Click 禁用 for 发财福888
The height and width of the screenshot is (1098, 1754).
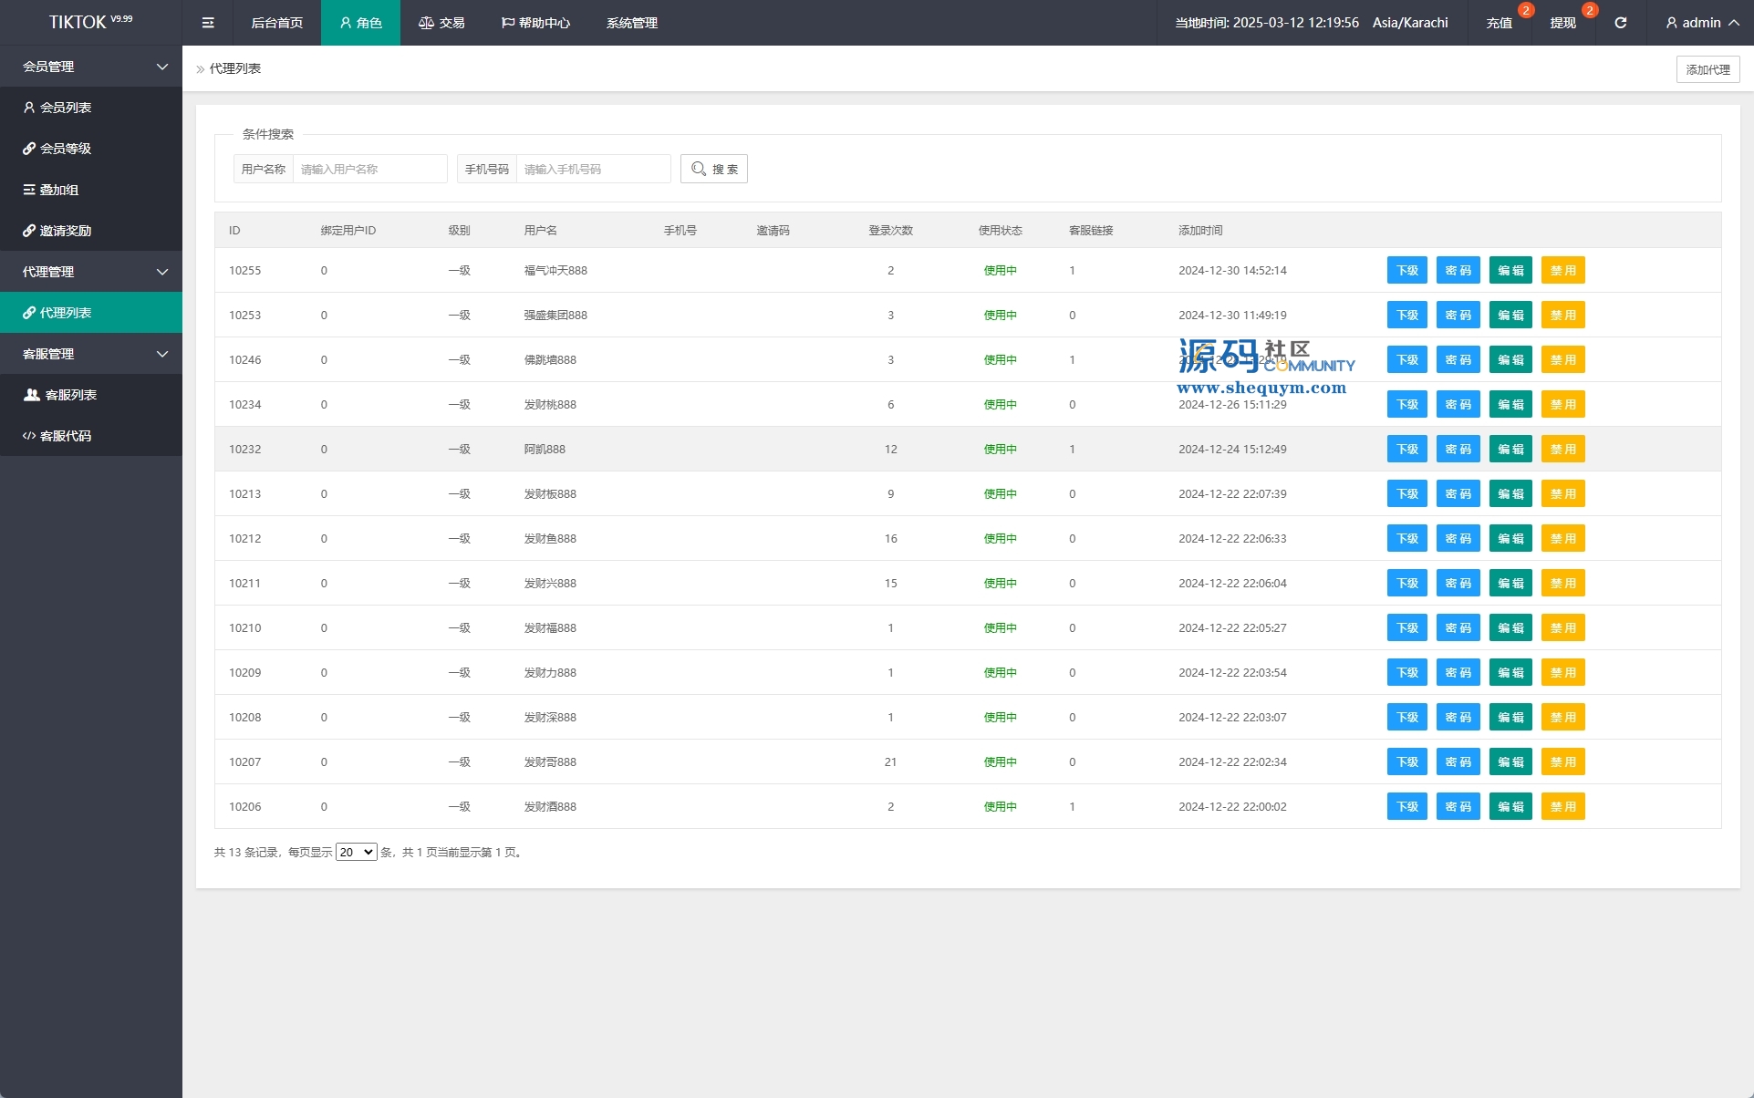click(x=1563, y=627)
